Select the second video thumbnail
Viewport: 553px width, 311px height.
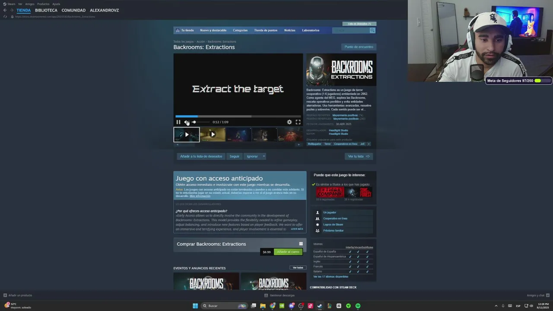pyautogui.click(x=213, y=135)
